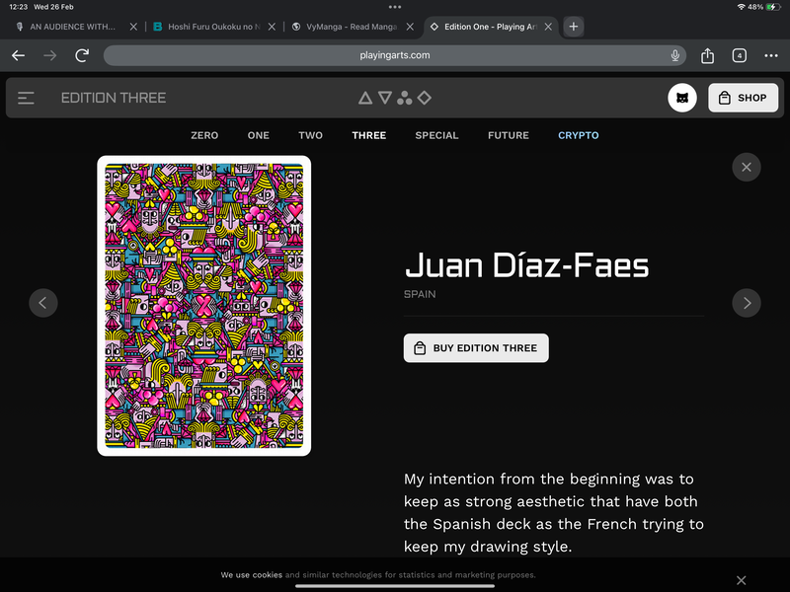
Task: Click the Juan Díaz-Faes artist name
Action: pyautogui.click(x=527, y=264)
